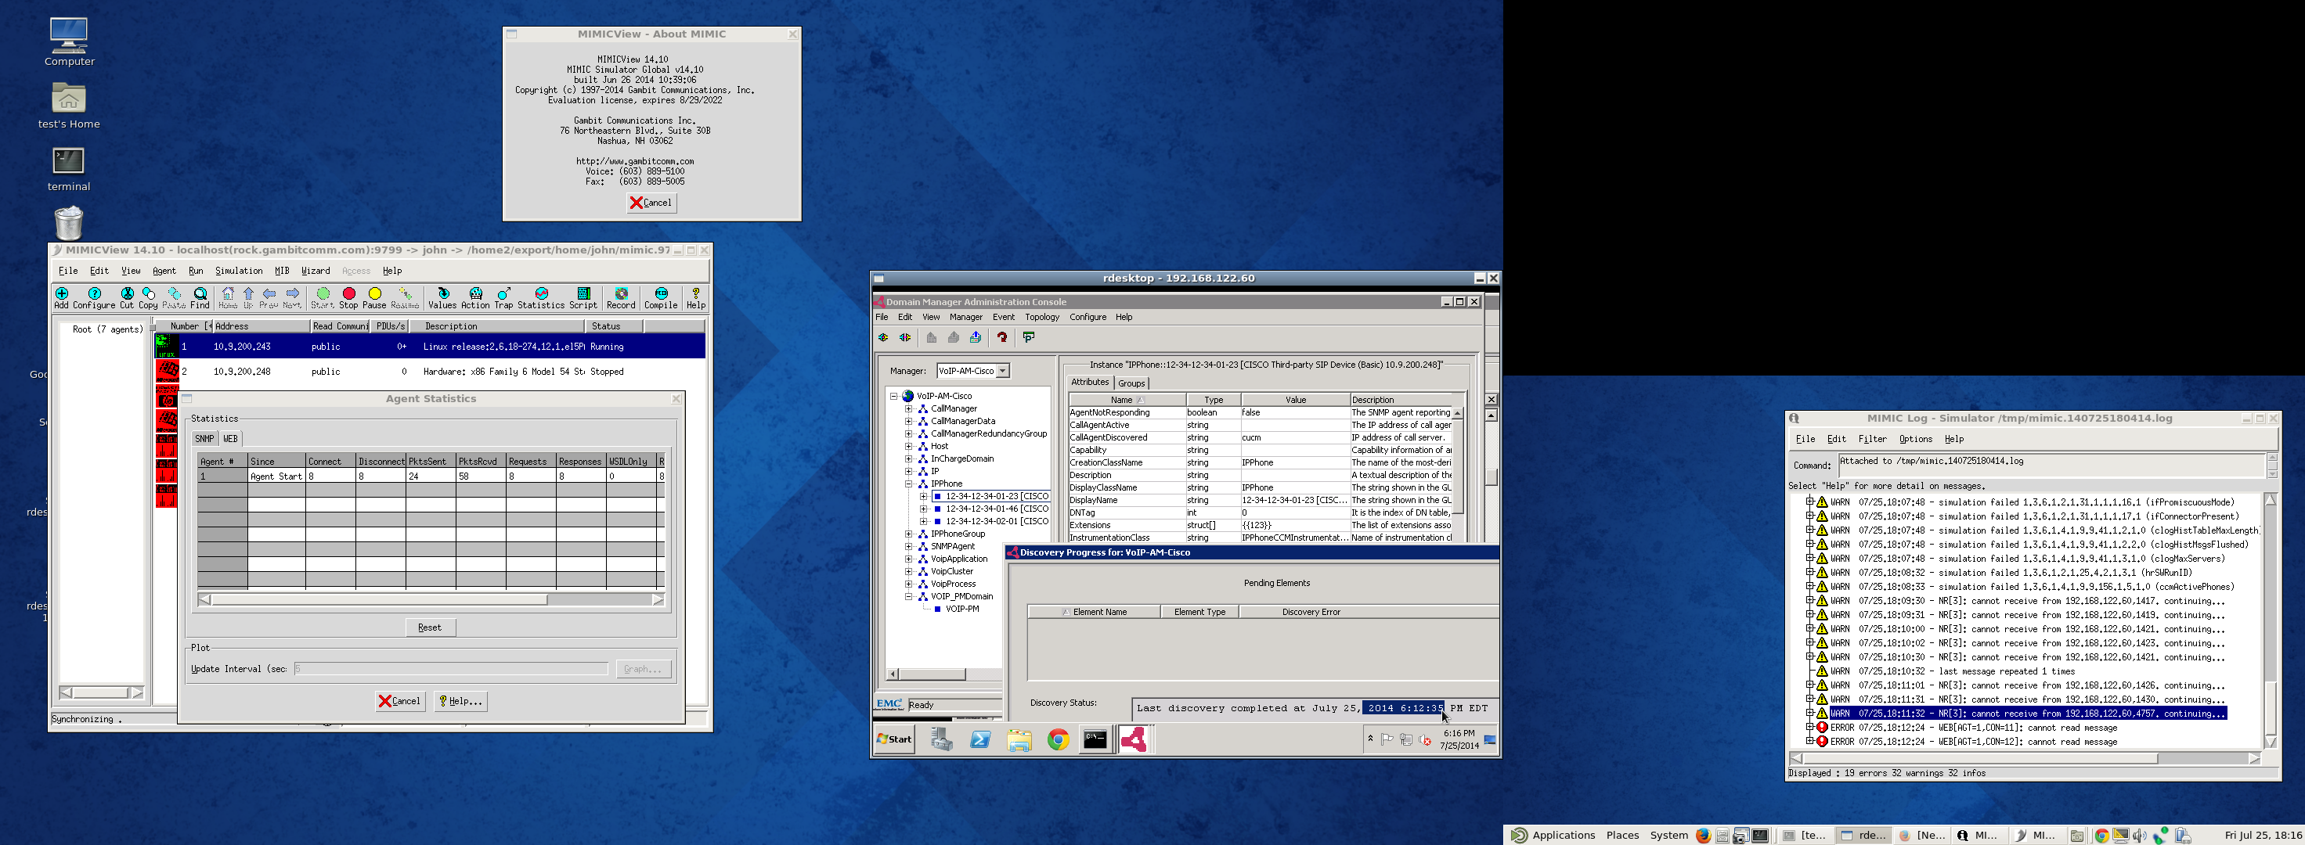Click the Help question-mark toolbar icon
This screenshot has height=845, width=2305.
tap(696, 298)
